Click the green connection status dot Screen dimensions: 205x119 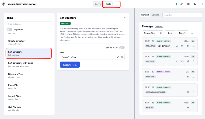[177, 4]
